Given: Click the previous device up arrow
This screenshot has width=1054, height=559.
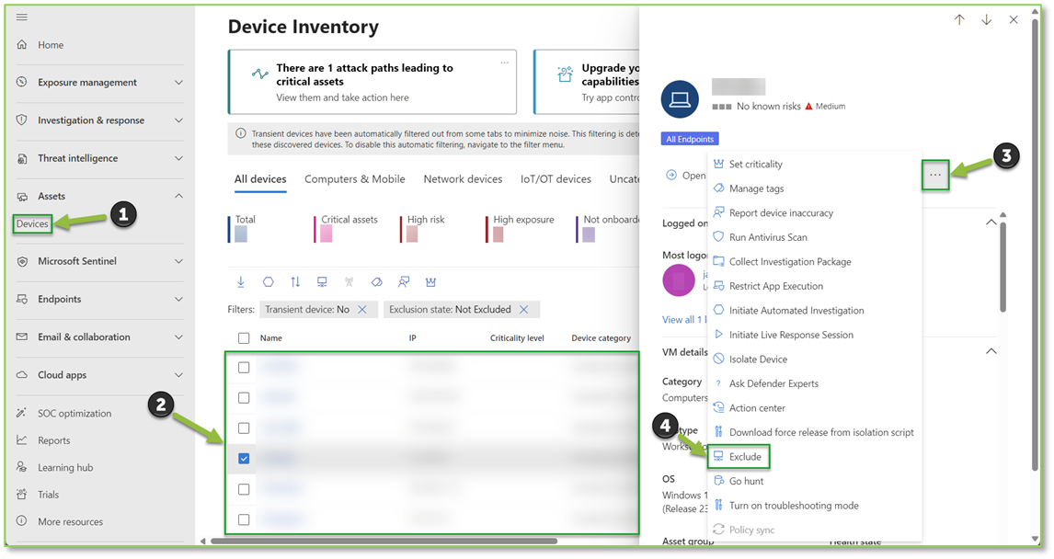Looking at the screenshot, I should (x=959, y=20).
